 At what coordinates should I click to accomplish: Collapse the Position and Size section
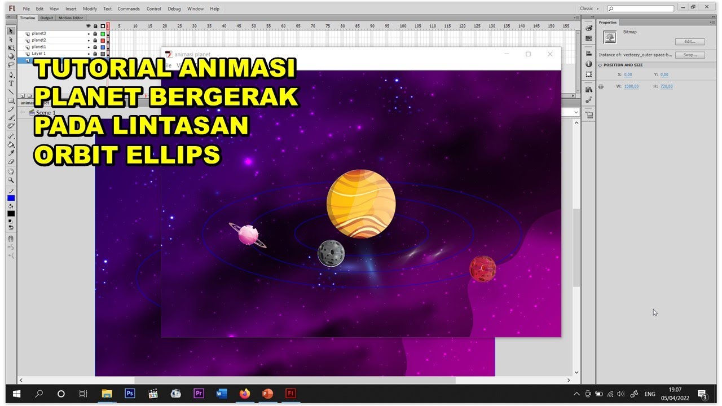pos(600,65)
